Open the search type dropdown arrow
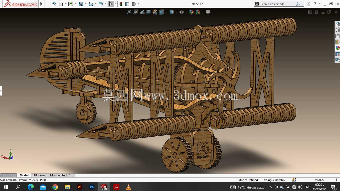This screenshot has width=340, height=191. pos(303,4)
